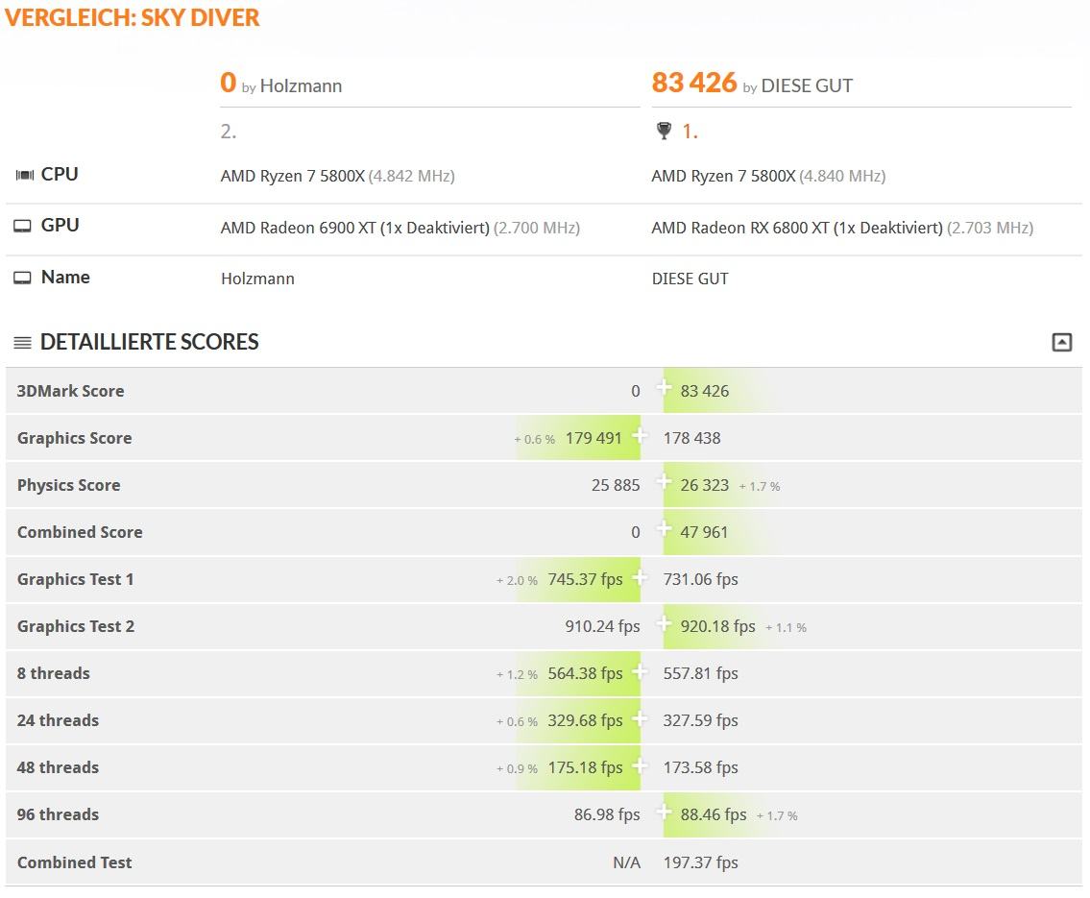Click the +1.1 % difference in Graphics Test 2
The image size is (1090, 898).
pos(786,627)
